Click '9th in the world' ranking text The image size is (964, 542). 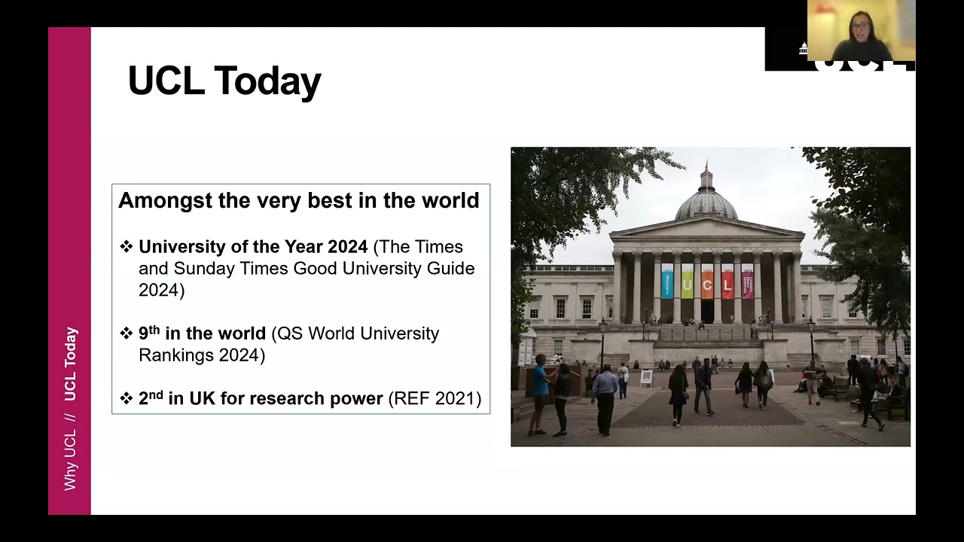pyautogui.click(x=202, y=333)
